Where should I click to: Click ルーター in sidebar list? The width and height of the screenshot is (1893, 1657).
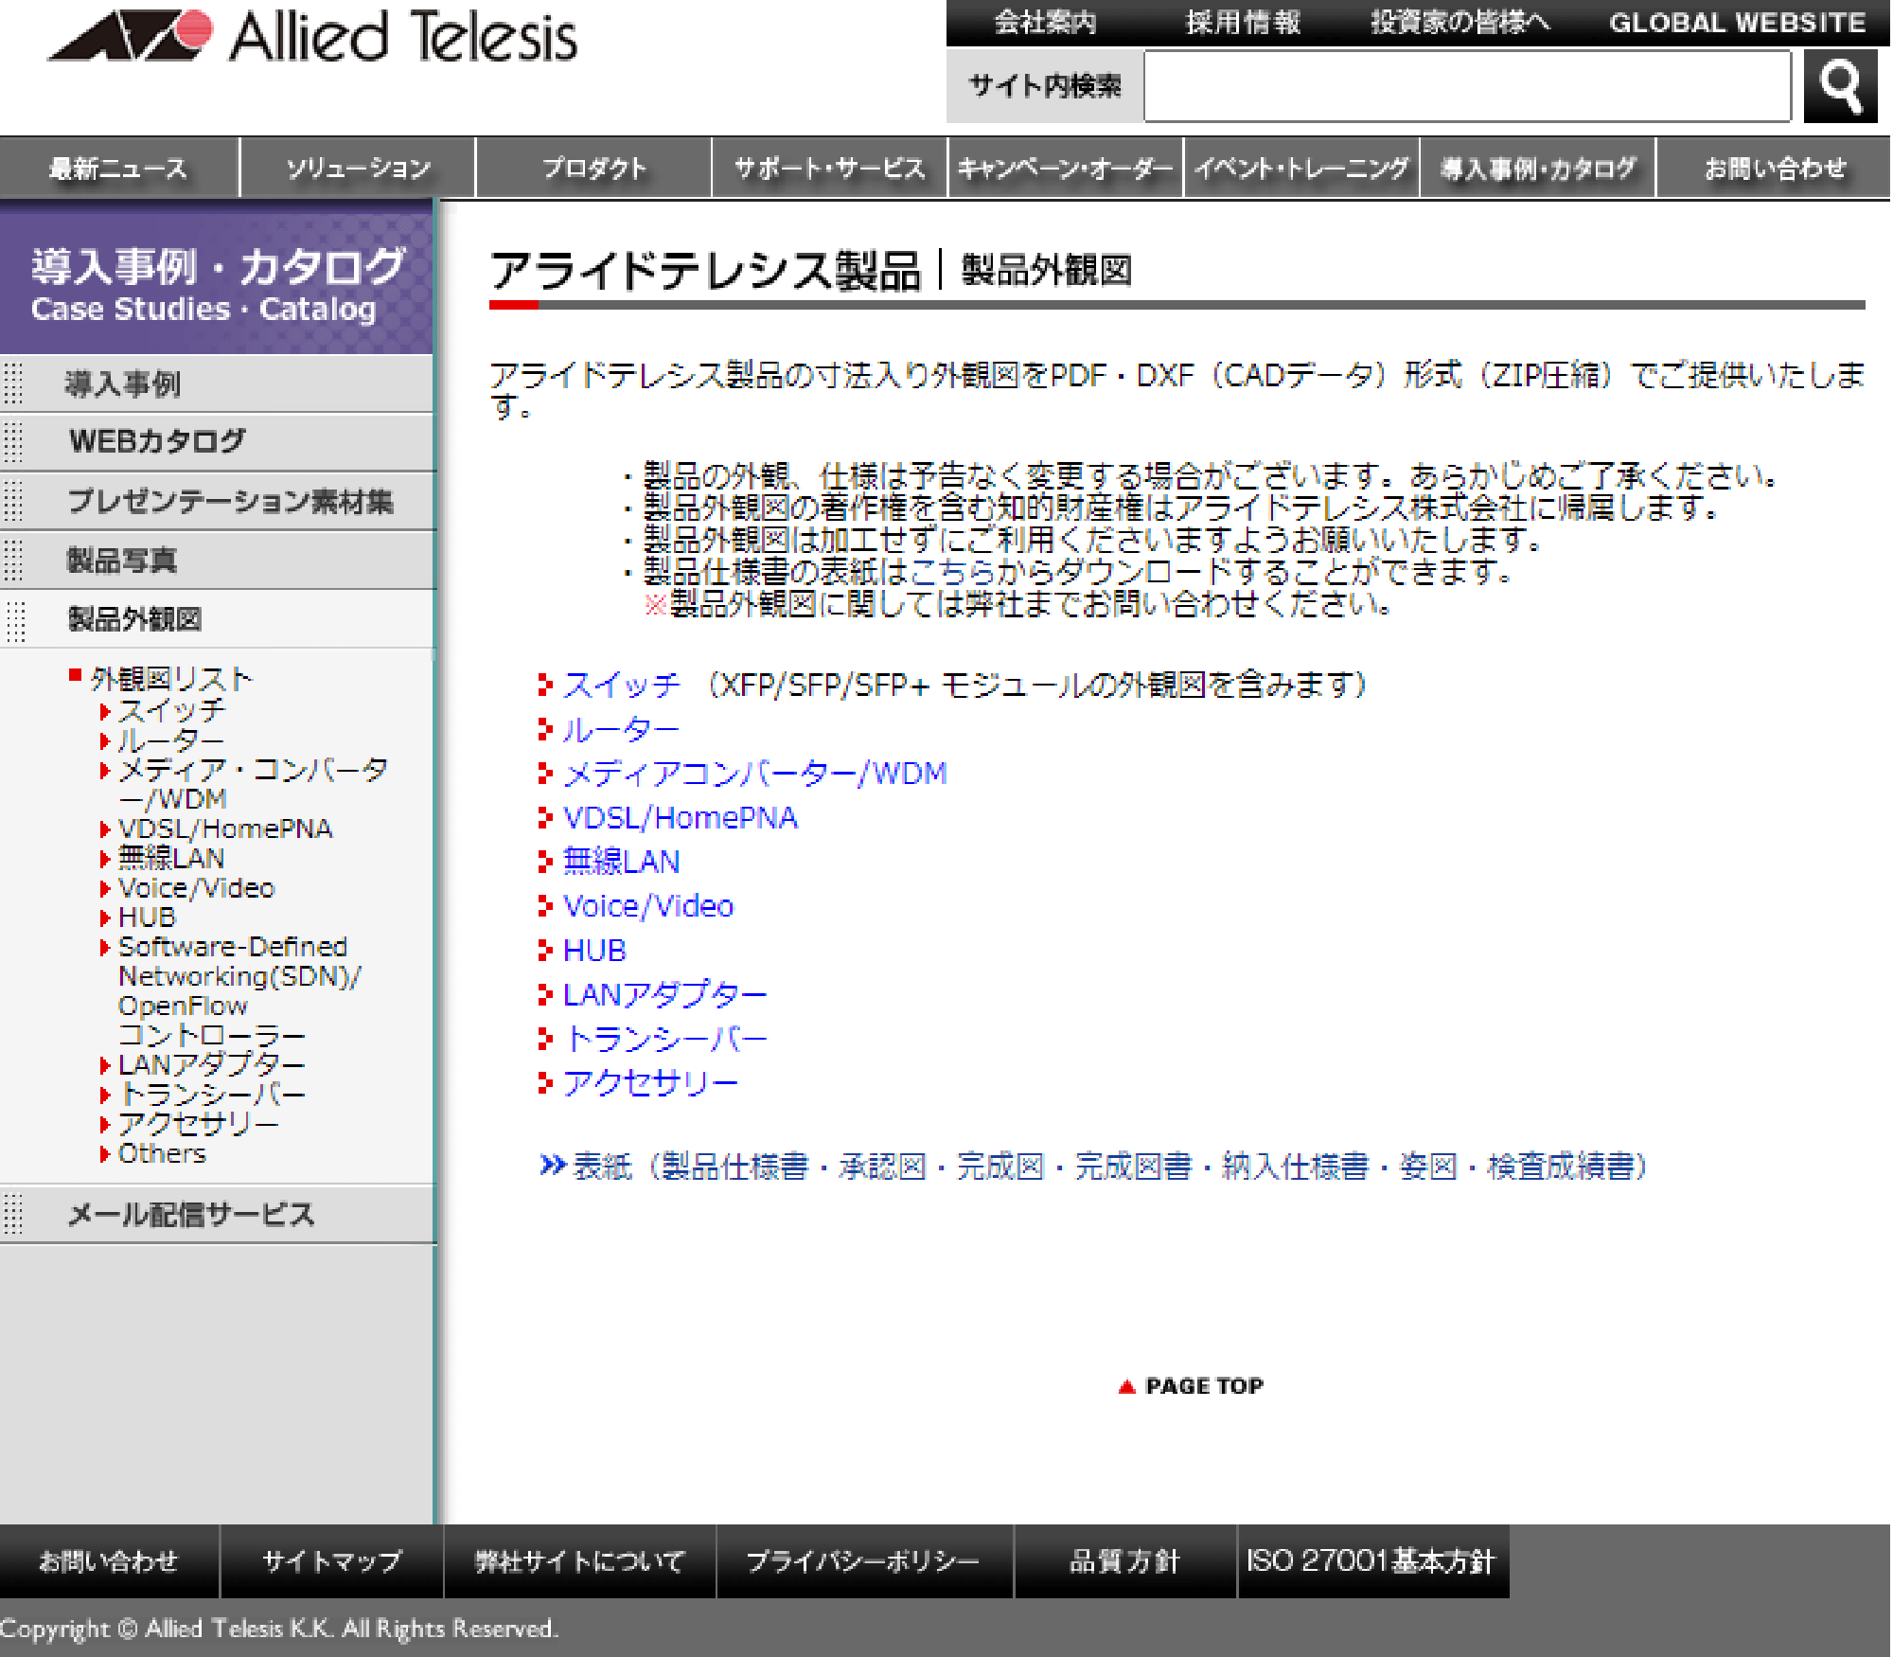pyautogui.click(x=170, y=739)
